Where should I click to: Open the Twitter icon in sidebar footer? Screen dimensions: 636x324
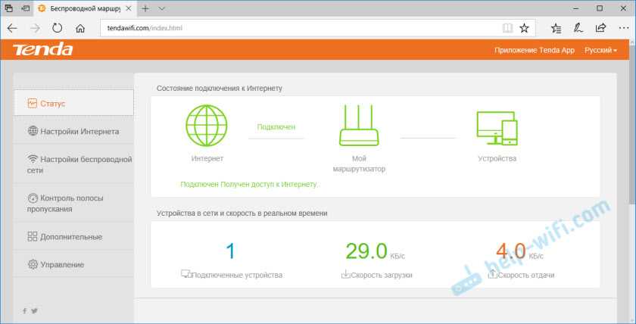[x=34, y=310]
